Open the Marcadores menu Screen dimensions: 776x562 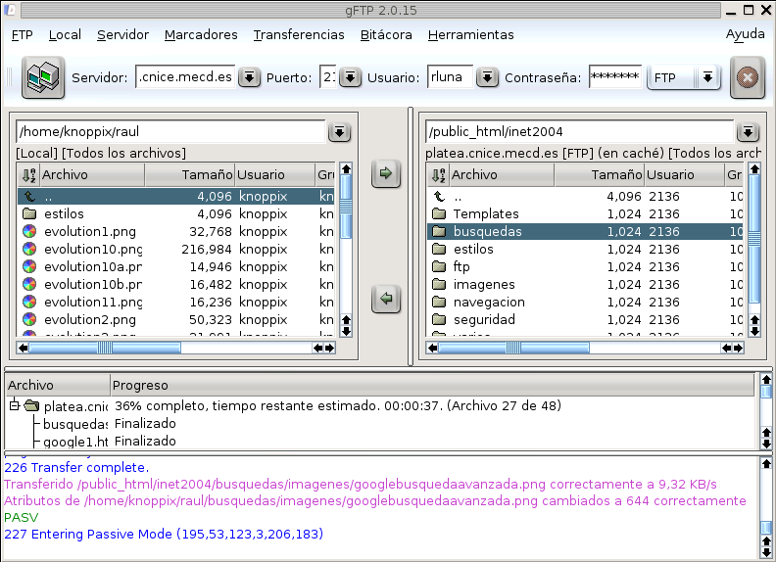[201, 34]
